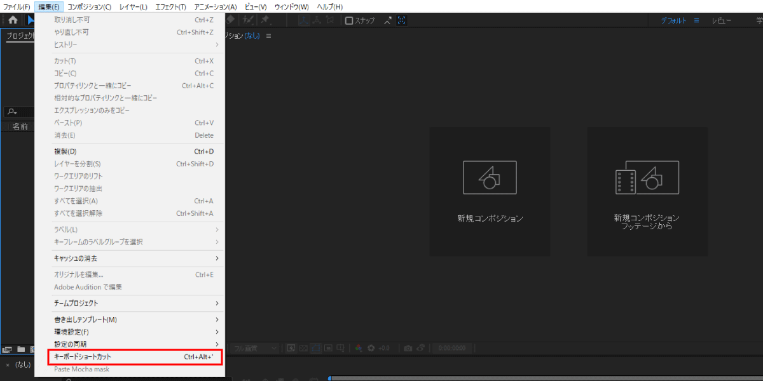Viewport: 763px width, 381px height.
Task: Select 取り消し不可 menu item
Action: pos(129,20)
